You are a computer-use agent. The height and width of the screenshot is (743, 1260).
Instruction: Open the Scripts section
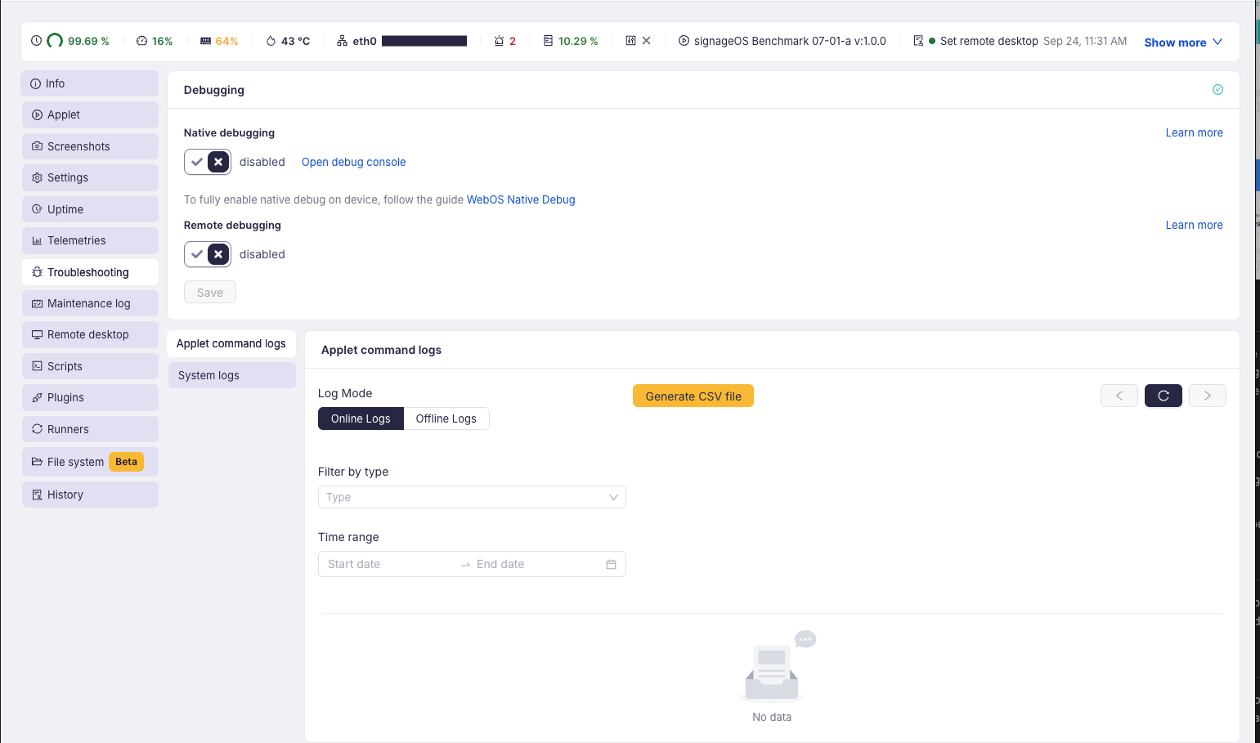(x=90, y=366)
